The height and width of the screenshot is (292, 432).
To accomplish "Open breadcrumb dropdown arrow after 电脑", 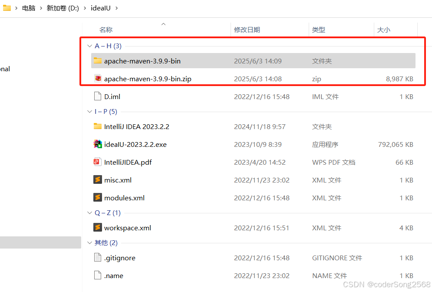I will coord(41,8).
